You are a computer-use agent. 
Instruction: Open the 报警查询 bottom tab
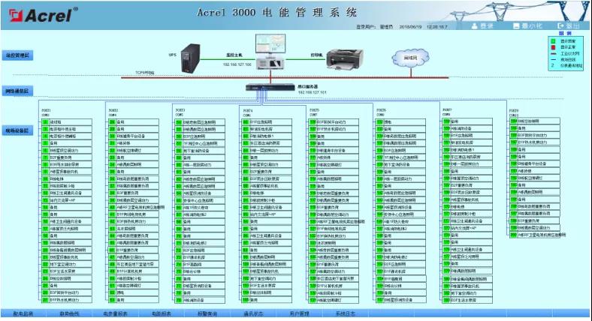pos(207,313)
